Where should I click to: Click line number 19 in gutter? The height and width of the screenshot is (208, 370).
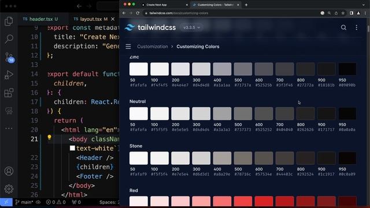tap(34, 121)
